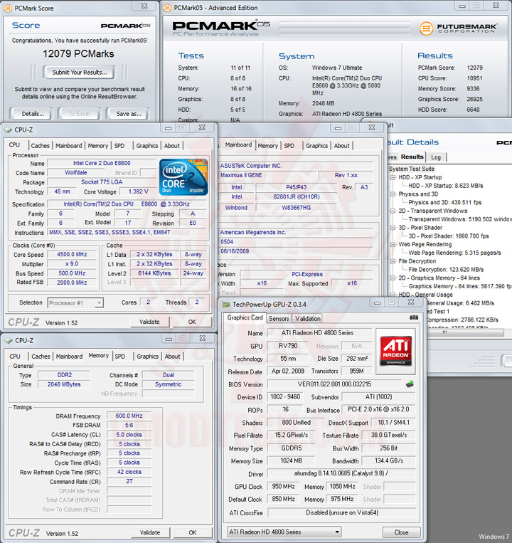Click the ATI Radeon logo in GPU-Z

pos(396,351)
